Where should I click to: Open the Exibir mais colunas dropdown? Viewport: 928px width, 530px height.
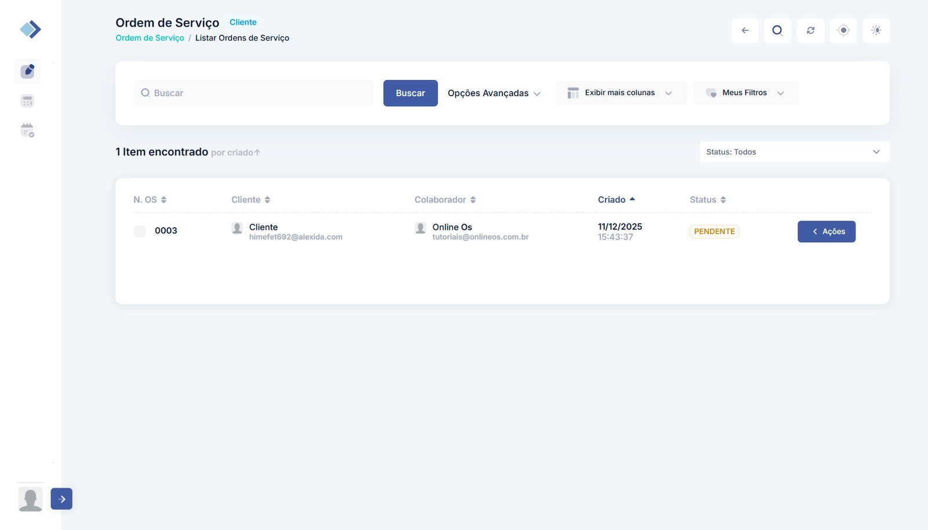pos(621,93)
